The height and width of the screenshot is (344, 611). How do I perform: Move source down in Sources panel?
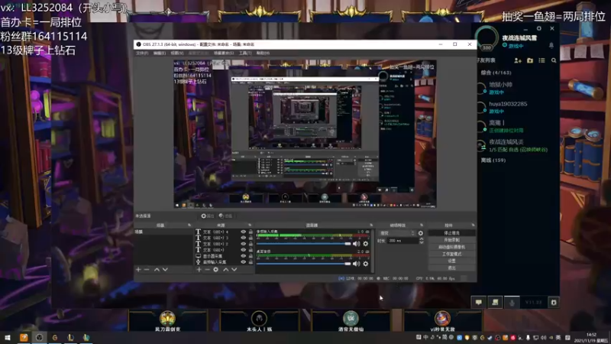(x=234, y=270)
